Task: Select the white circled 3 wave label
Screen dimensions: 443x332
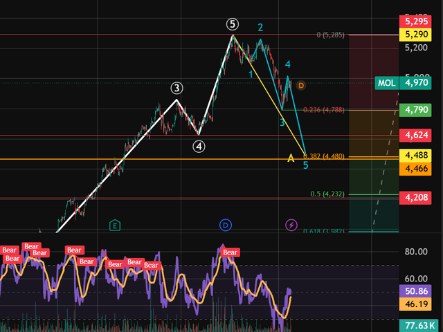Action: click(x=177, y=88)
